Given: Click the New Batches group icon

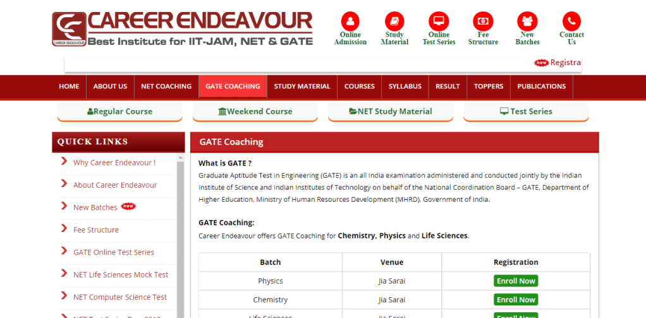Looking at the screenshot, I should (x=527, y=21).
